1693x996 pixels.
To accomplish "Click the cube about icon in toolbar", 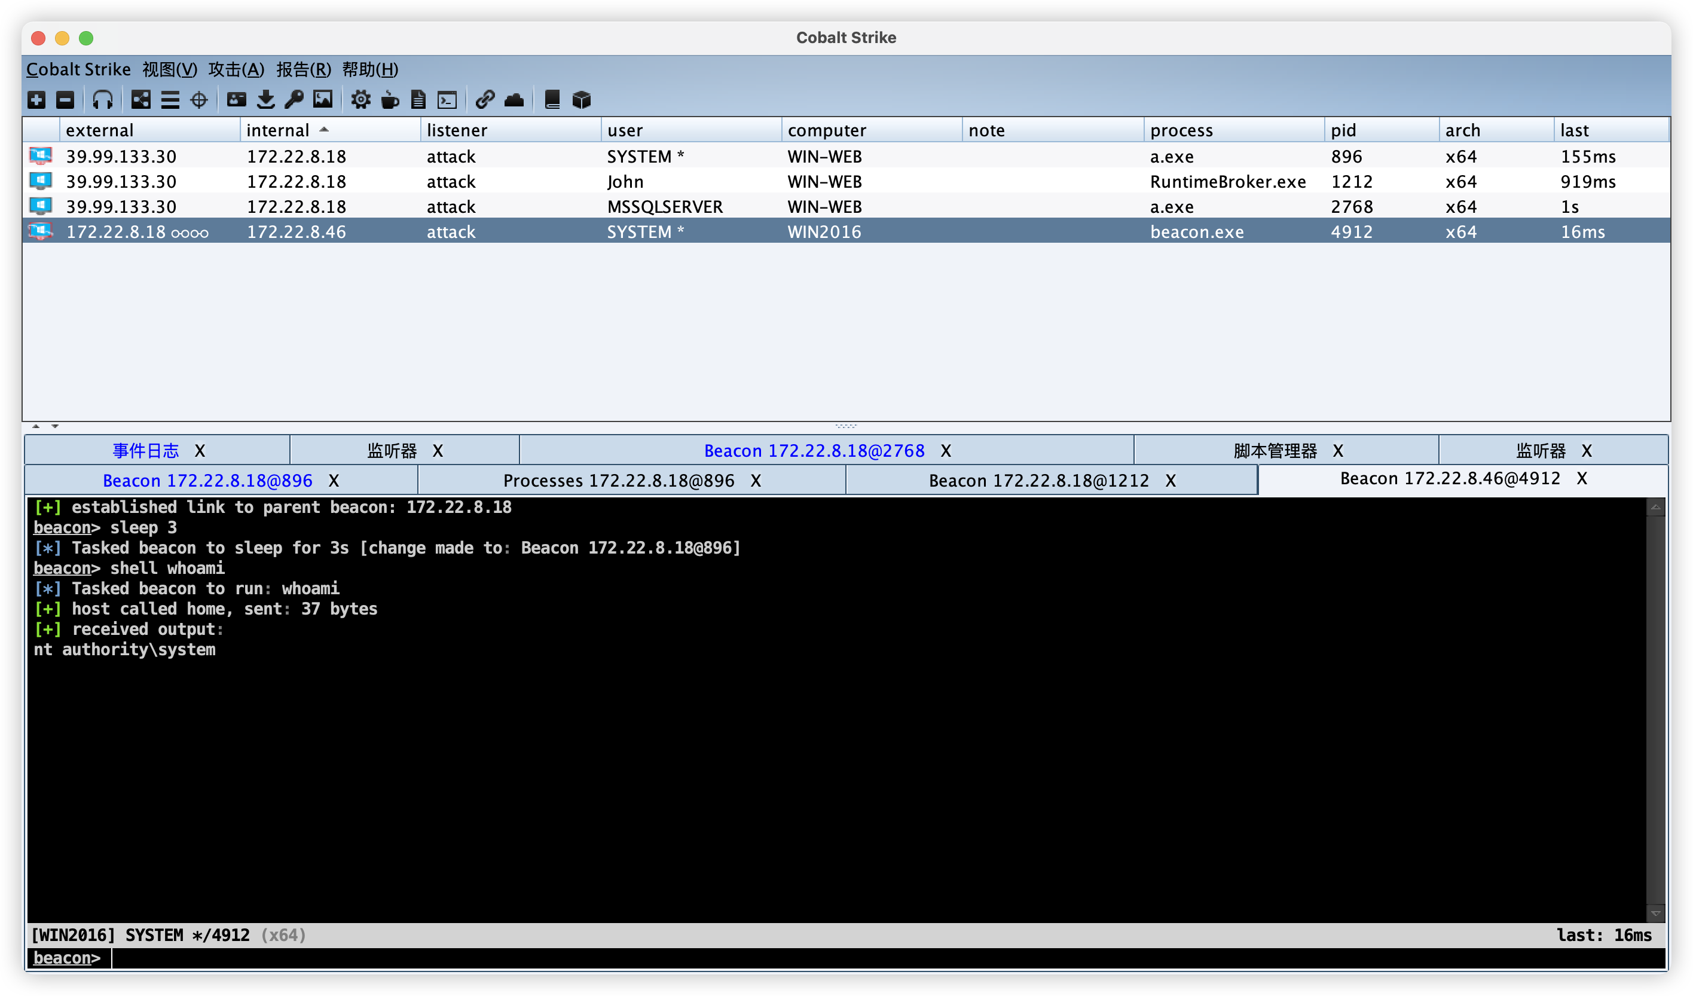I will (582, 100).
